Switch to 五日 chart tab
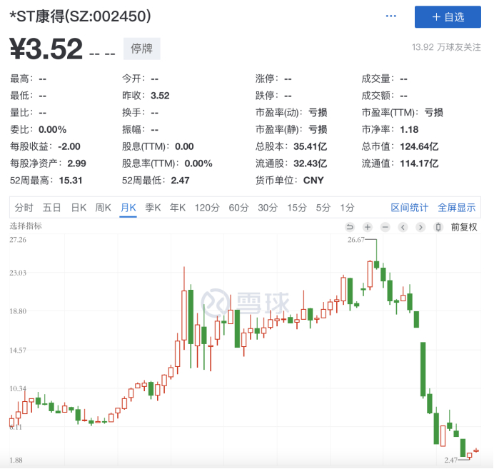494x469 pixels. 51,208
